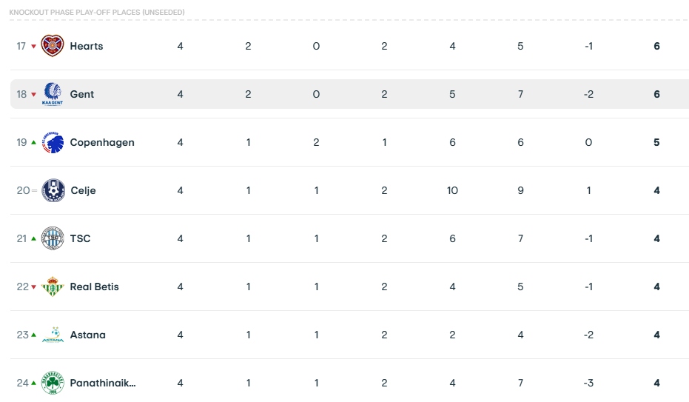This screenshot has height=402, width=689.
Task: Select the Celje team name
Action: [83, 191]
